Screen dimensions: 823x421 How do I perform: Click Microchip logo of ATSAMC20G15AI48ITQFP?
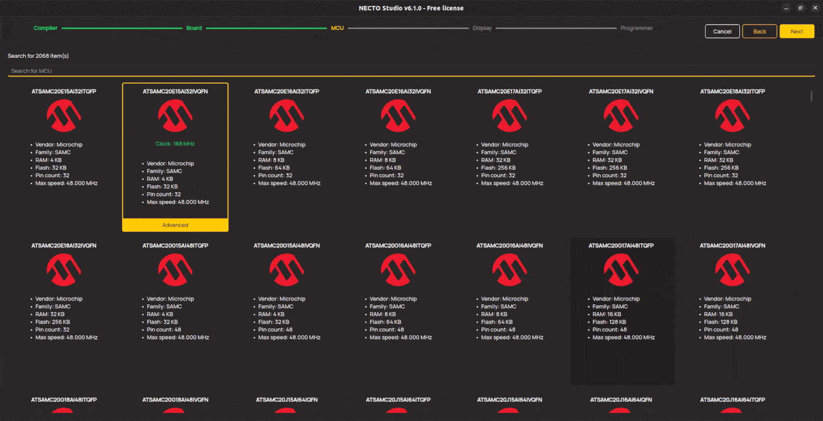pos(175,270)
